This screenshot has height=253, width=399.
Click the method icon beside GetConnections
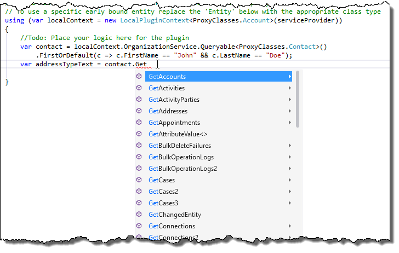click(x=139, y=226)
